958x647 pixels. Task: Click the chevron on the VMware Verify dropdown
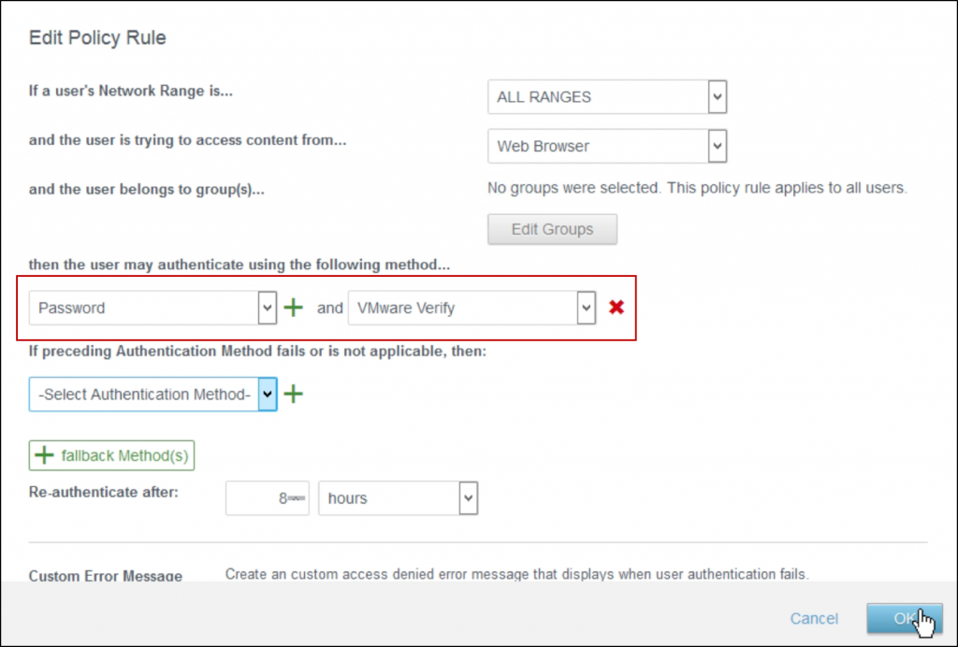point(585,307)
